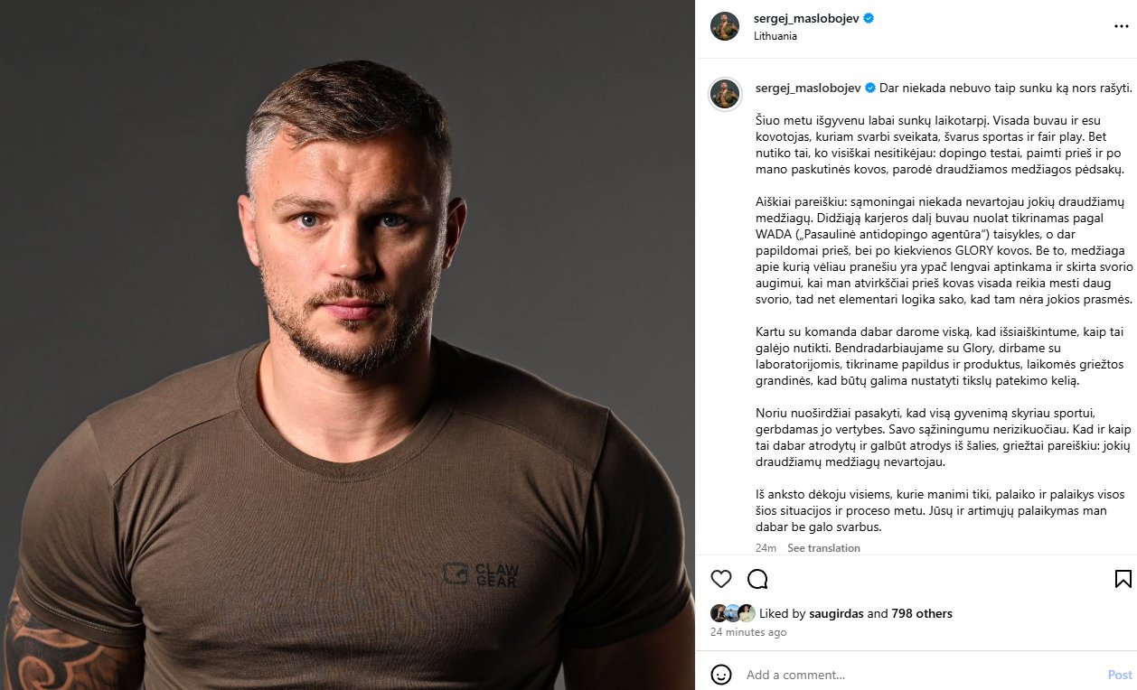The width and height of the screenshot is (1137, 690).
Task: Open comments via speech bubble icon
Action: 757,579
